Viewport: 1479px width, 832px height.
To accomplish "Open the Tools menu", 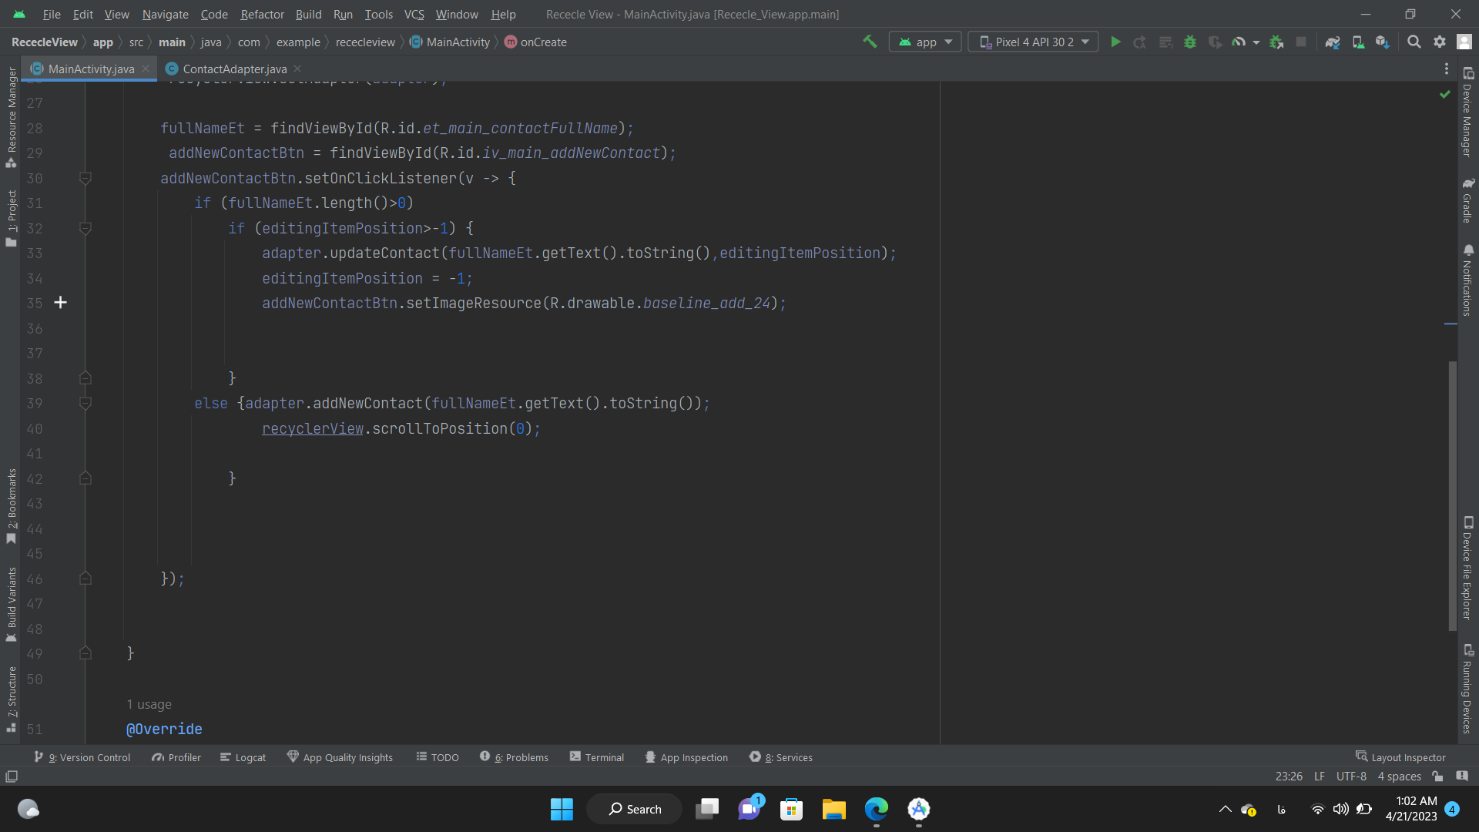I will [x=378, y=14].
